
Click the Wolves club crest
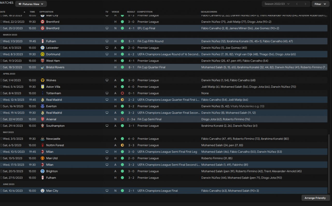tap(43, 80)
